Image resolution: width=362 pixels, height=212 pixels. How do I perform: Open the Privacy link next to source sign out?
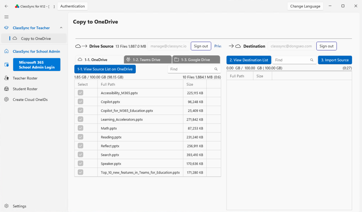click(x=218, y=46)
